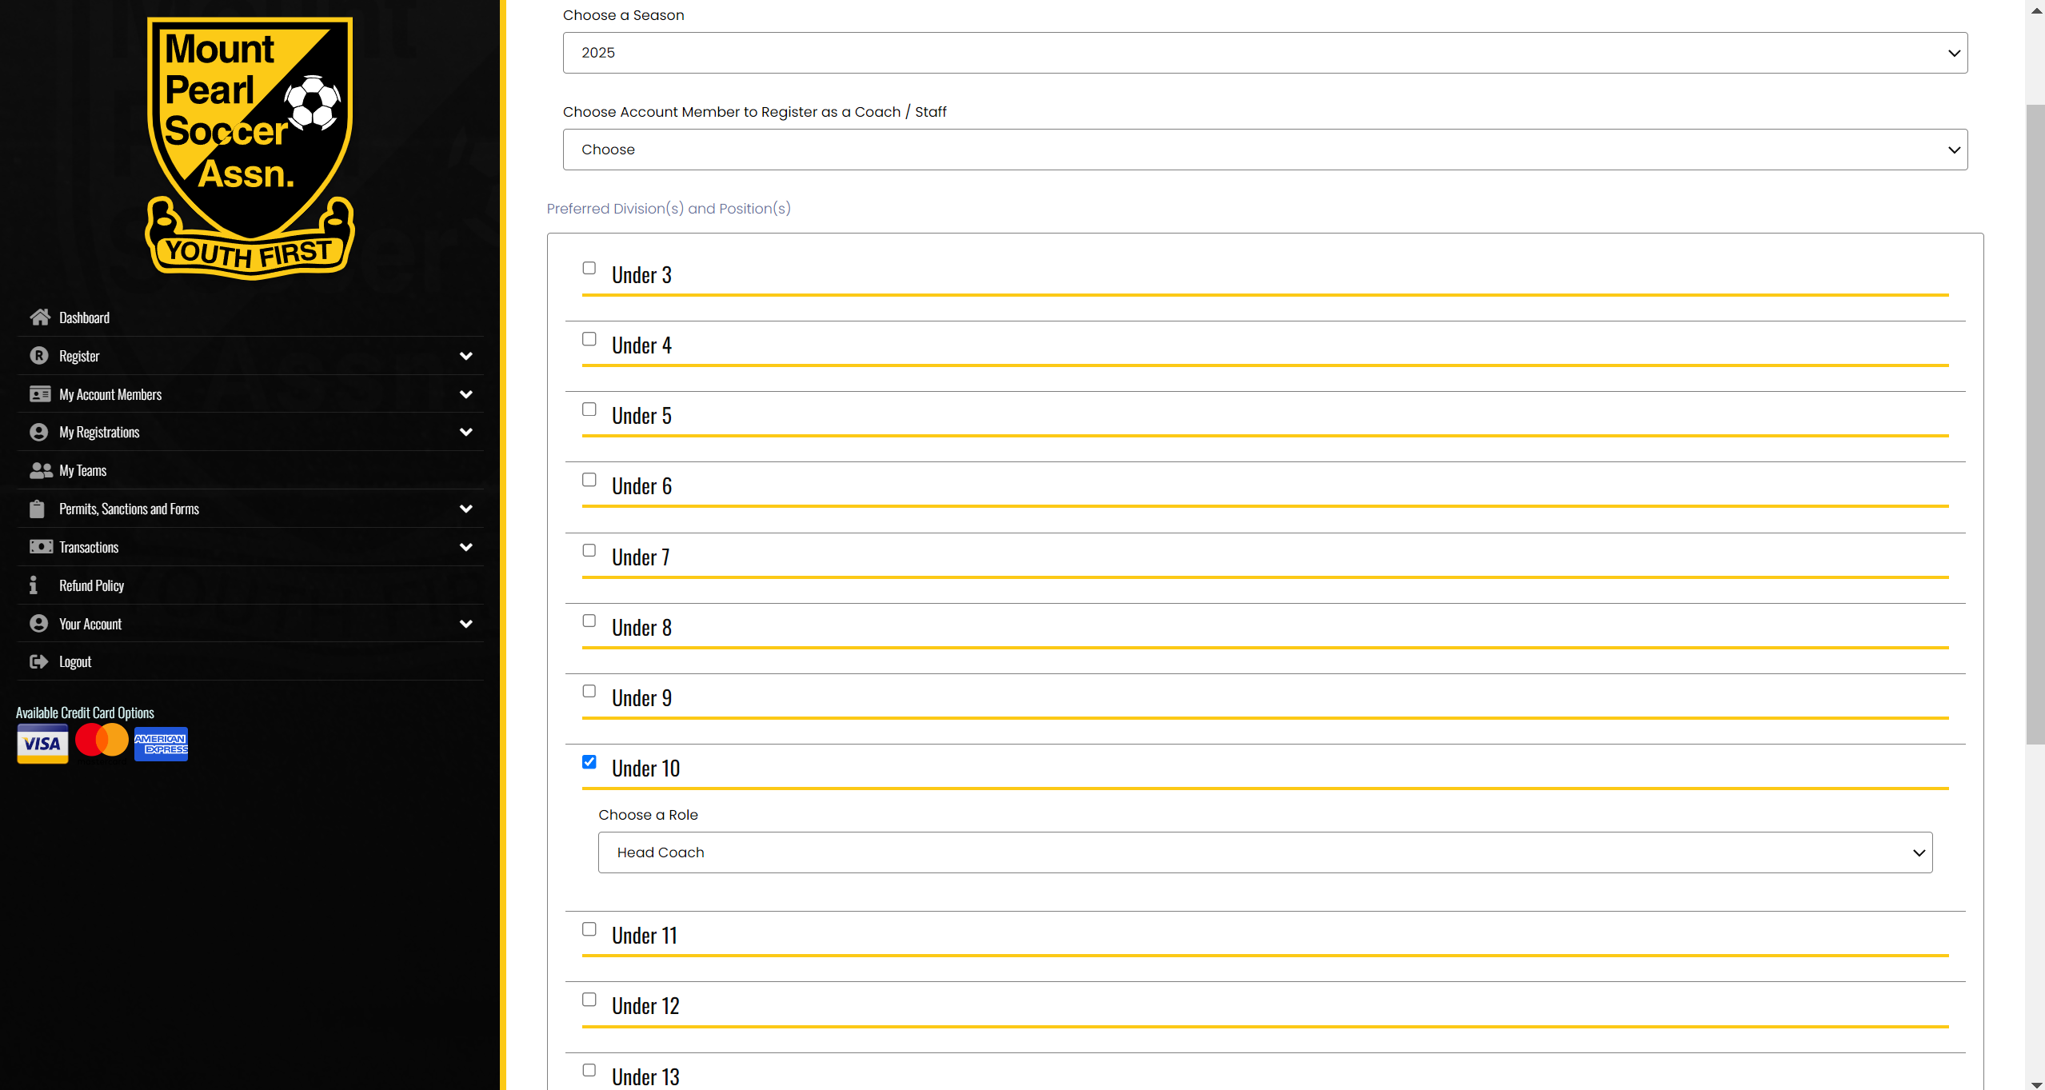The height and width of the screenshot is (1090, 2045).
Task: Click the My Teams group icon
Action: click(x=41, y=470)
